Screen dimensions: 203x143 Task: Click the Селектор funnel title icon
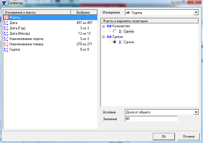click(4, 3)
